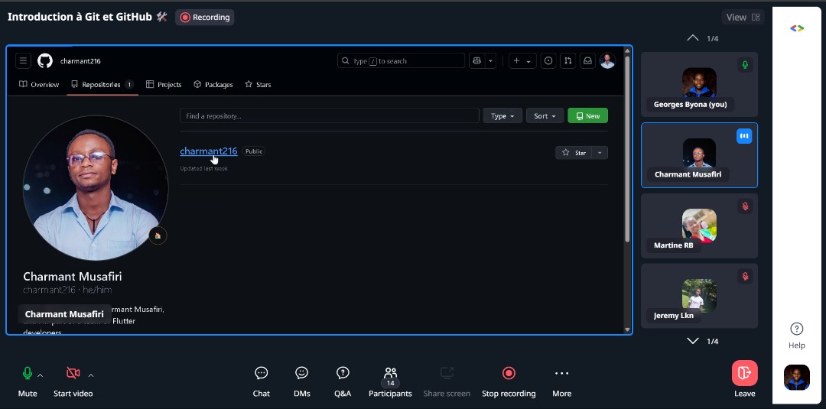This screenshot has width=826, height=409.
Task: Open the Chat panel
Action: click(x=262, y=381)
